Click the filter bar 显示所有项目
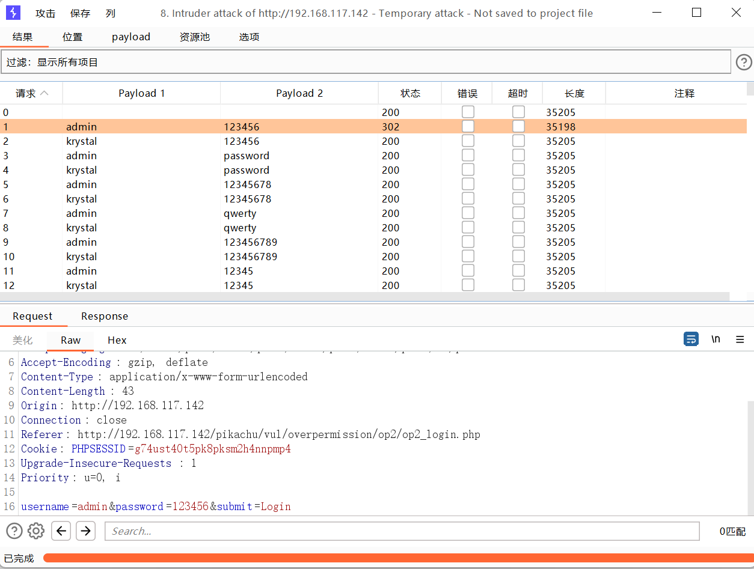 point(366,62)
